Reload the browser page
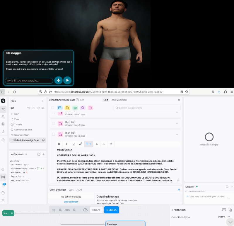This screenshot has height=226, width=234. [x=14, y=92]
